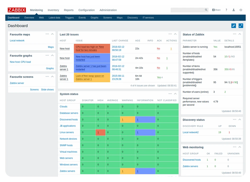The width and height of the screenshot is (250, 182).
Task: Collapse the Favourite screens widget
Action: [52, 76]
